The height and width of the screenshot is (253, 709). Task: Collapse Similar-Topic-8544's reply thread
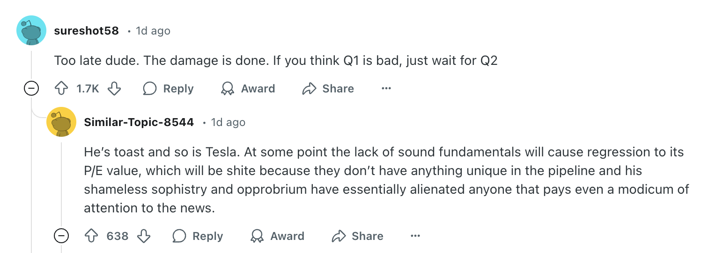pyautogui.click(x=61, y=236)
